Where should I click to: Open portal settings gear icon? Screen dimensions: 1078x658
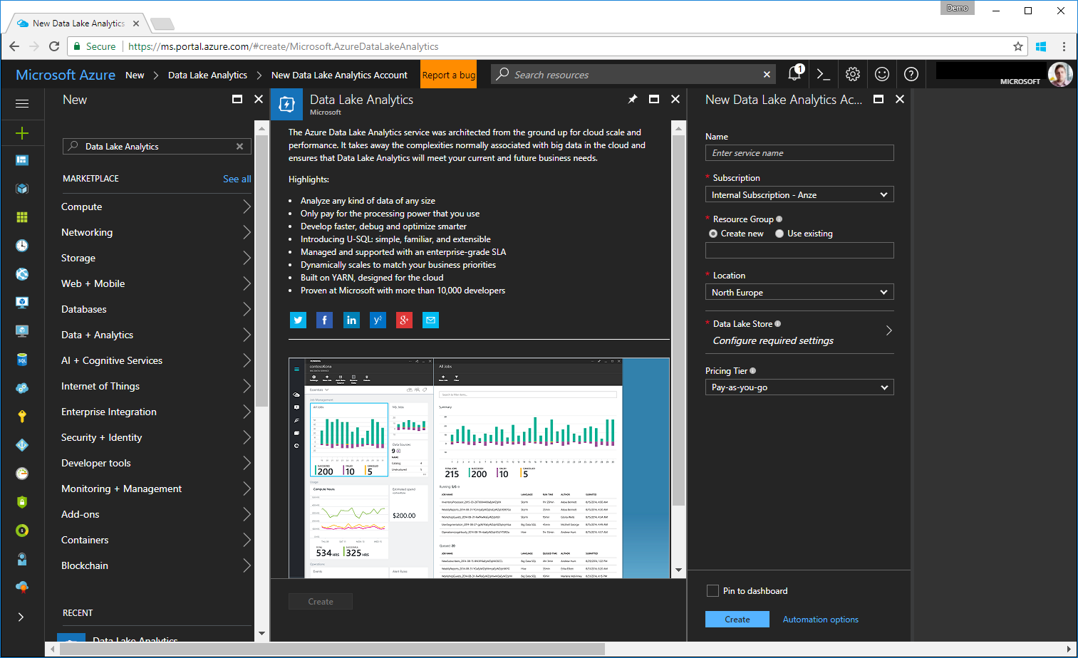coord(853,74)
